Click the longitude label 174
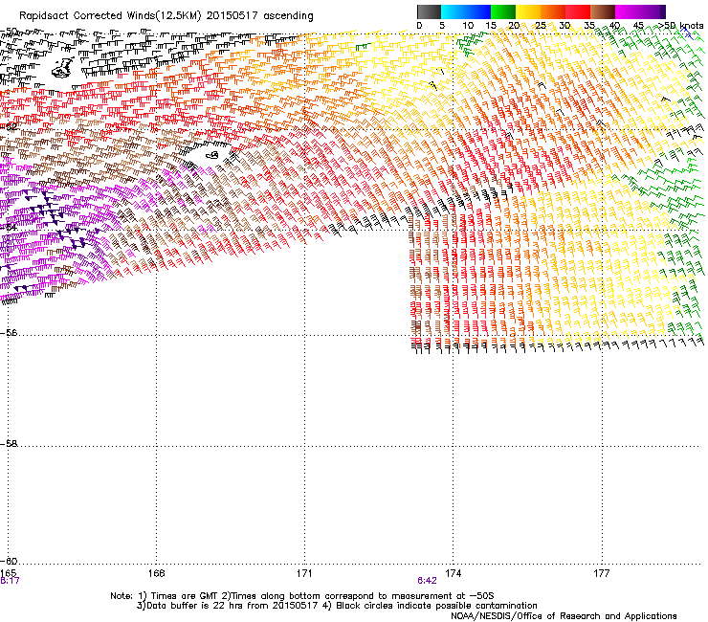The image size is (708, 622). coord(453,573)
